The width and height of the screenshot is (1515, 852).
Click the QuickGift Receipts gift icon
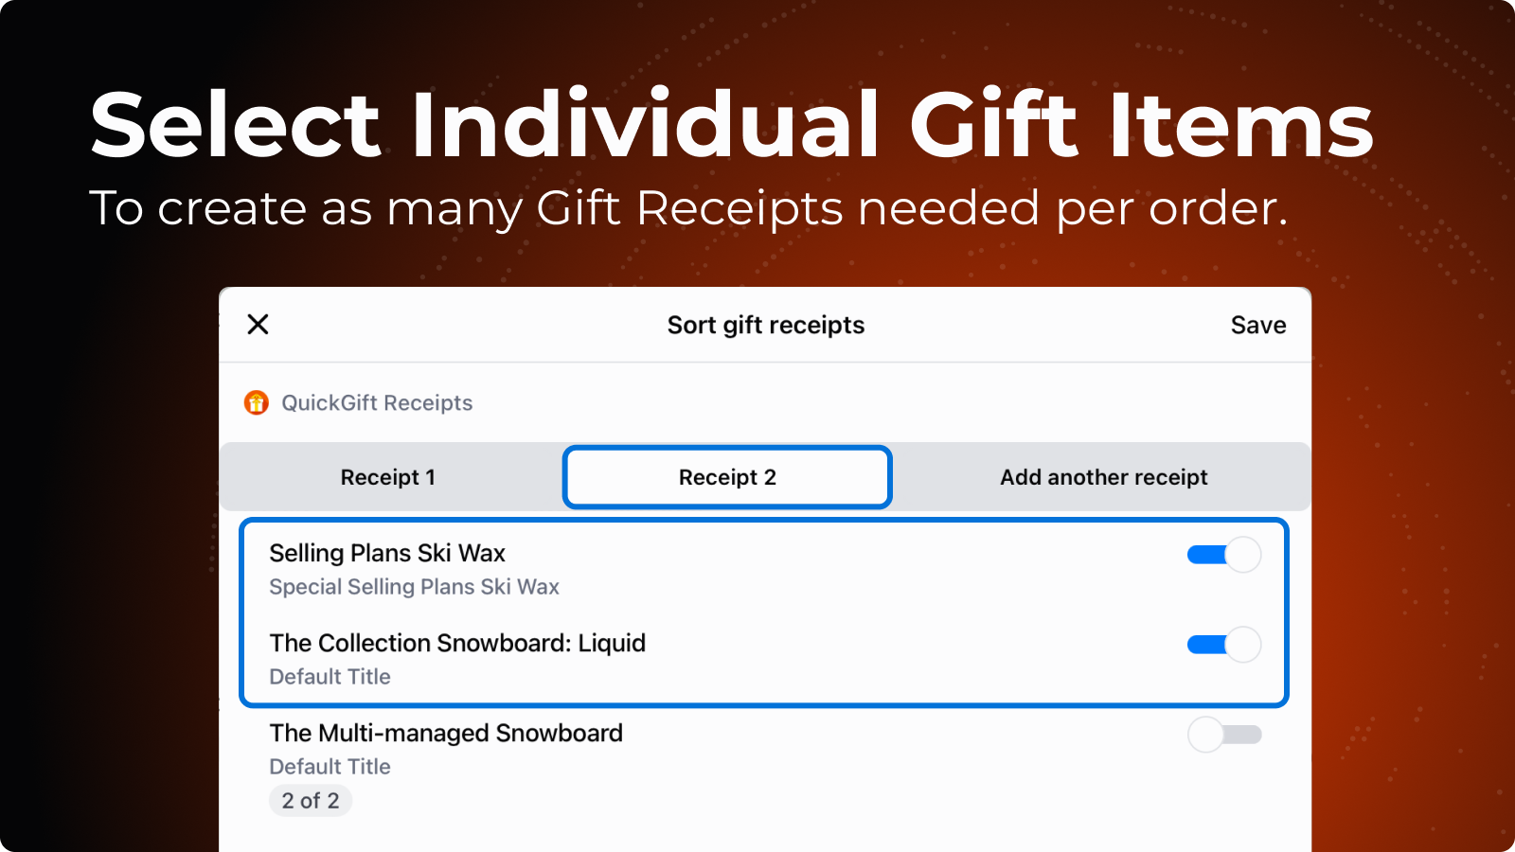click(x=257, y=402)
